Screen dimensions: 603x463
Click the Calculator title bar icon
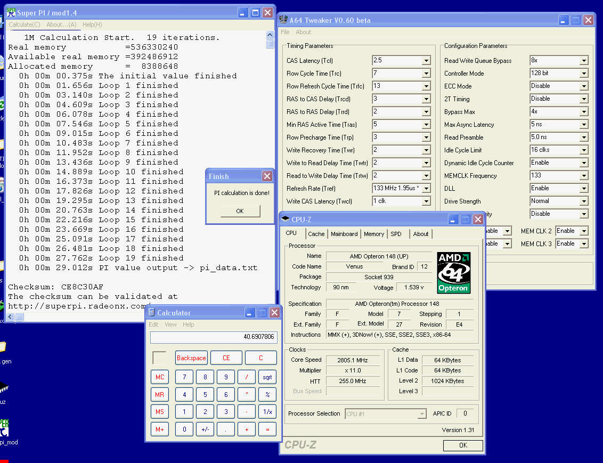pyautogui.click(x=151, y=313)
